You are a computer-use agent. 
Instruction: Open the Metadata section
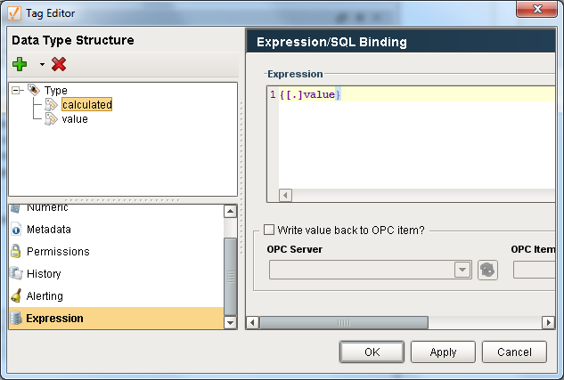[x=49, y=230]
